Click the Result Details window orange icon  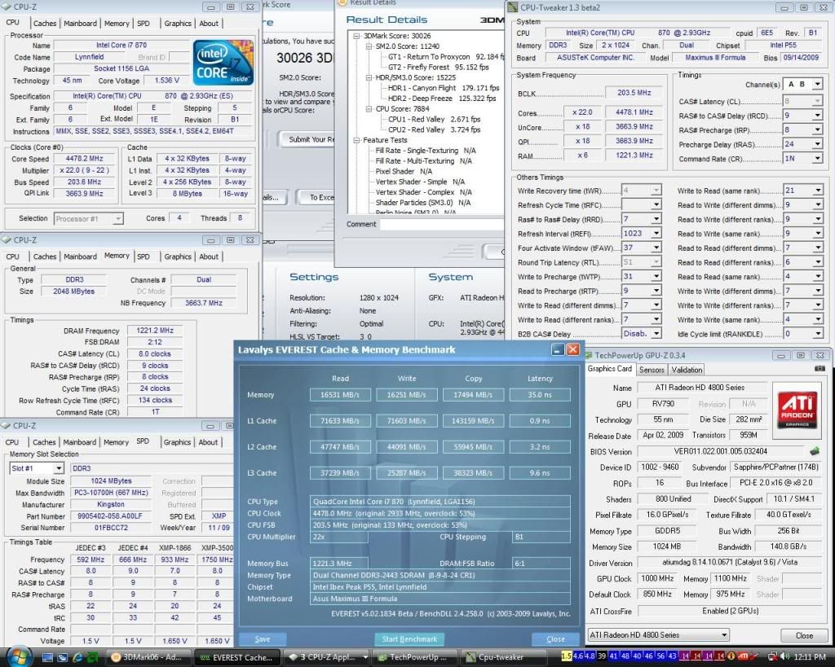point(343,2)
